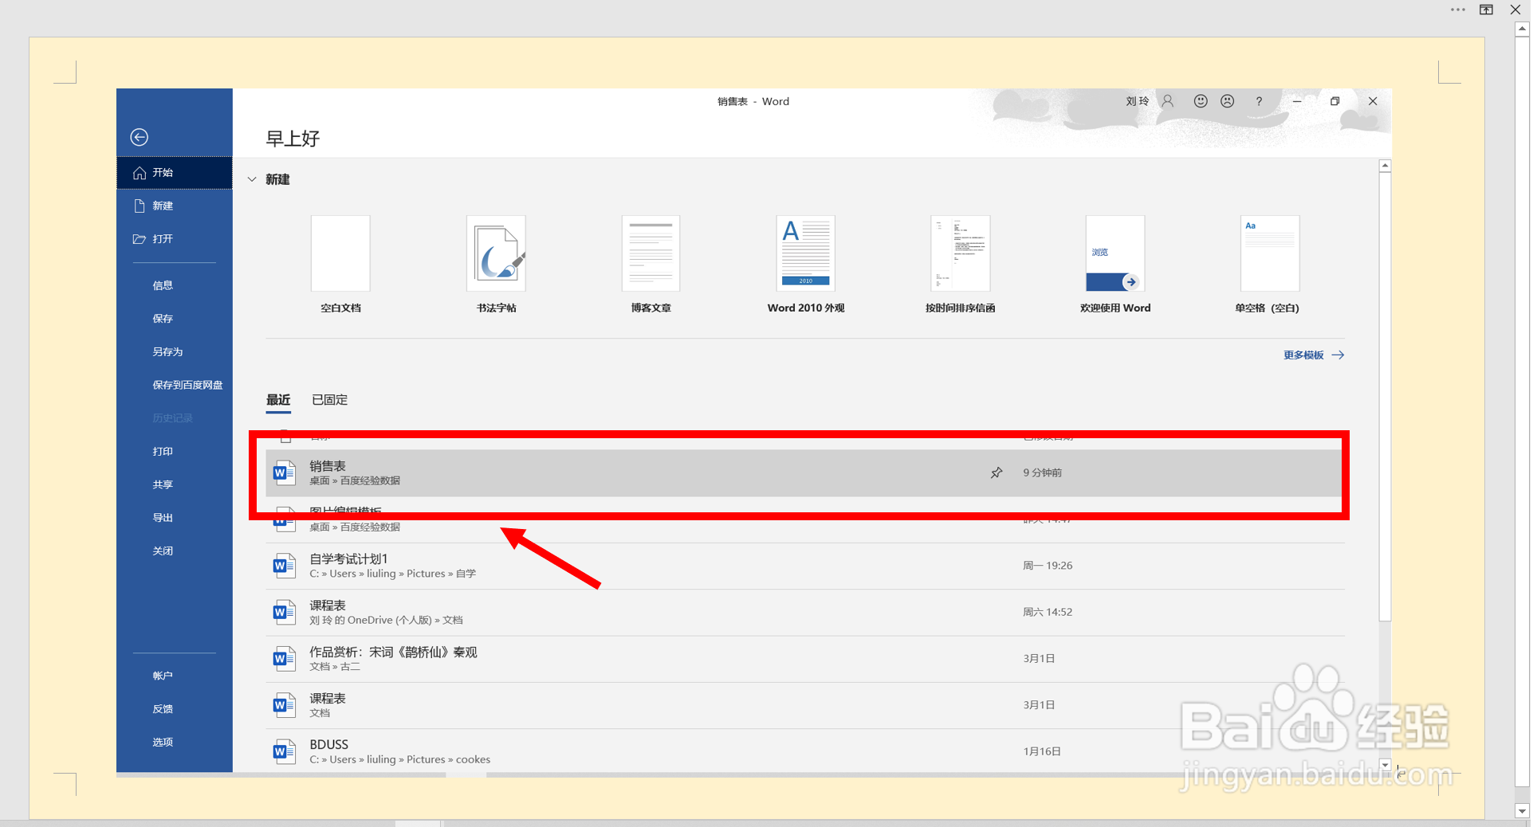
Task: Click the recent list scrollbar up arrow
Action: 1386,166
